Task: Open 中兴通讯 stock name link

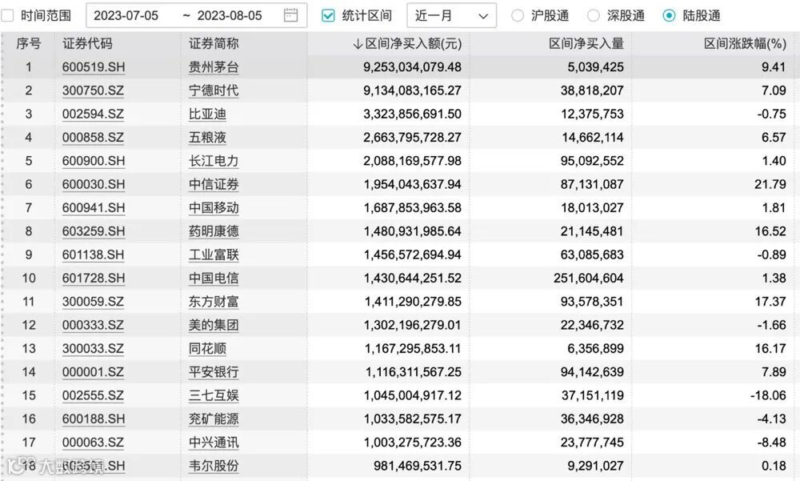Action: pyautogui.click(x=214, y=443)
